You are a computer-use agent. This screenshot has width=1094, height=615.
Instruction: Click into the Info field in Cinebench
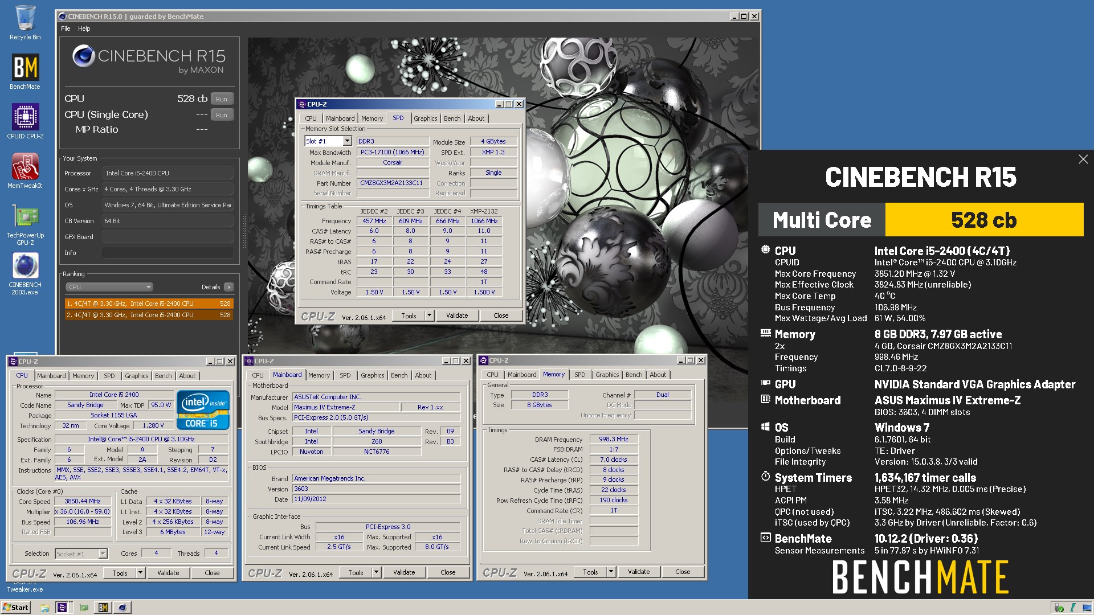[168, 253]
